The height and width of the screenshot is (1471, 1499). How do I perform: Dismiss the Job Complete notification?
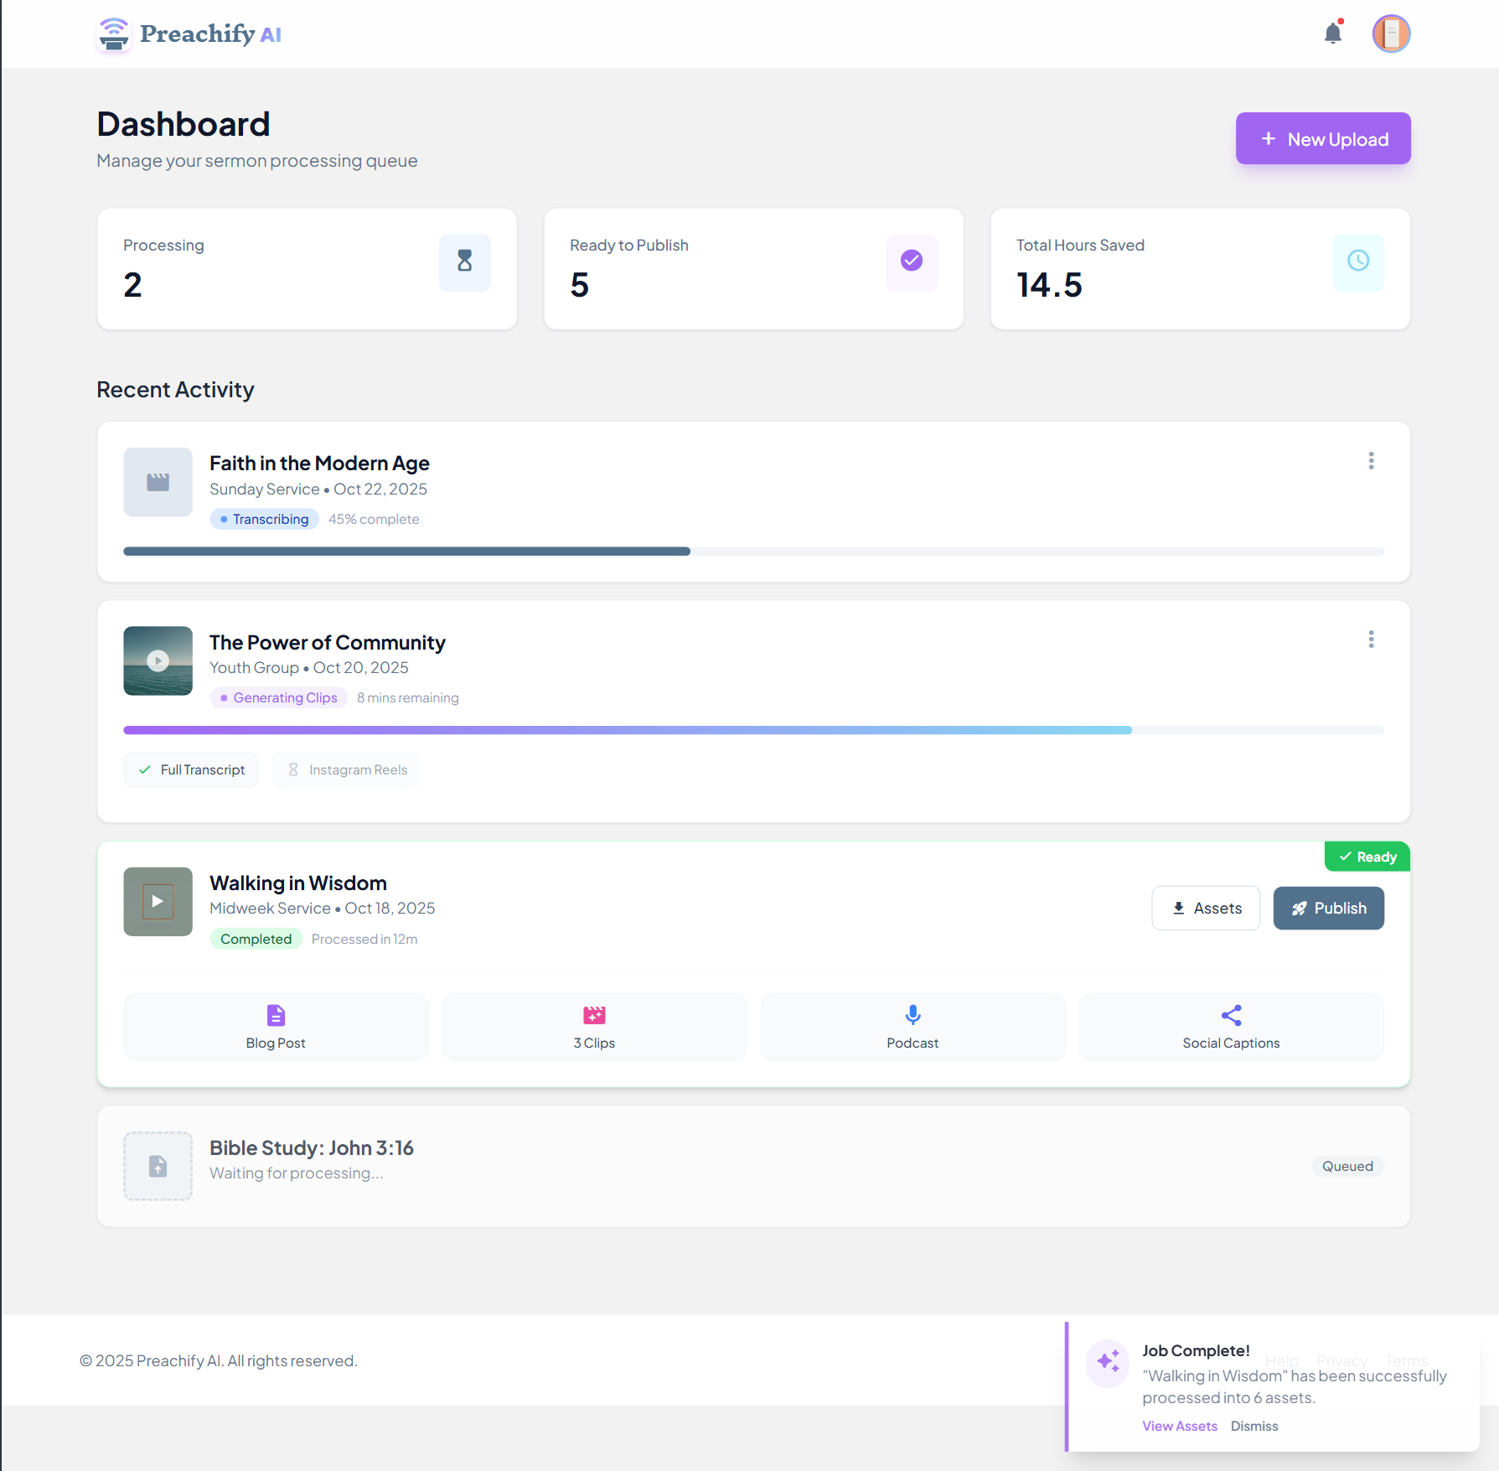coord(1254,1425)
